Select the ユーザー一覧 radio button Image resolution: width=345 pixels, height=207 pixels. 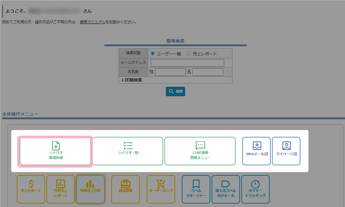coord(153,53)
